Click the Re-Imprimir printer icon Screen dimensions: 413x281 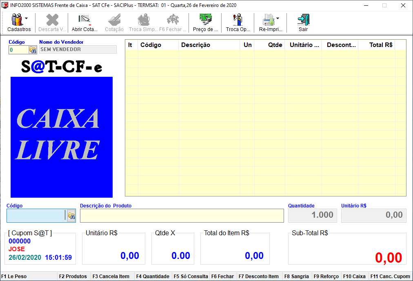(269, 20)
